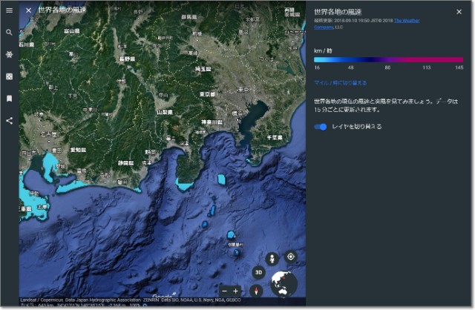Click the share icon in sidebar
The width and height of the screenshot is (475, 310).
9,119
